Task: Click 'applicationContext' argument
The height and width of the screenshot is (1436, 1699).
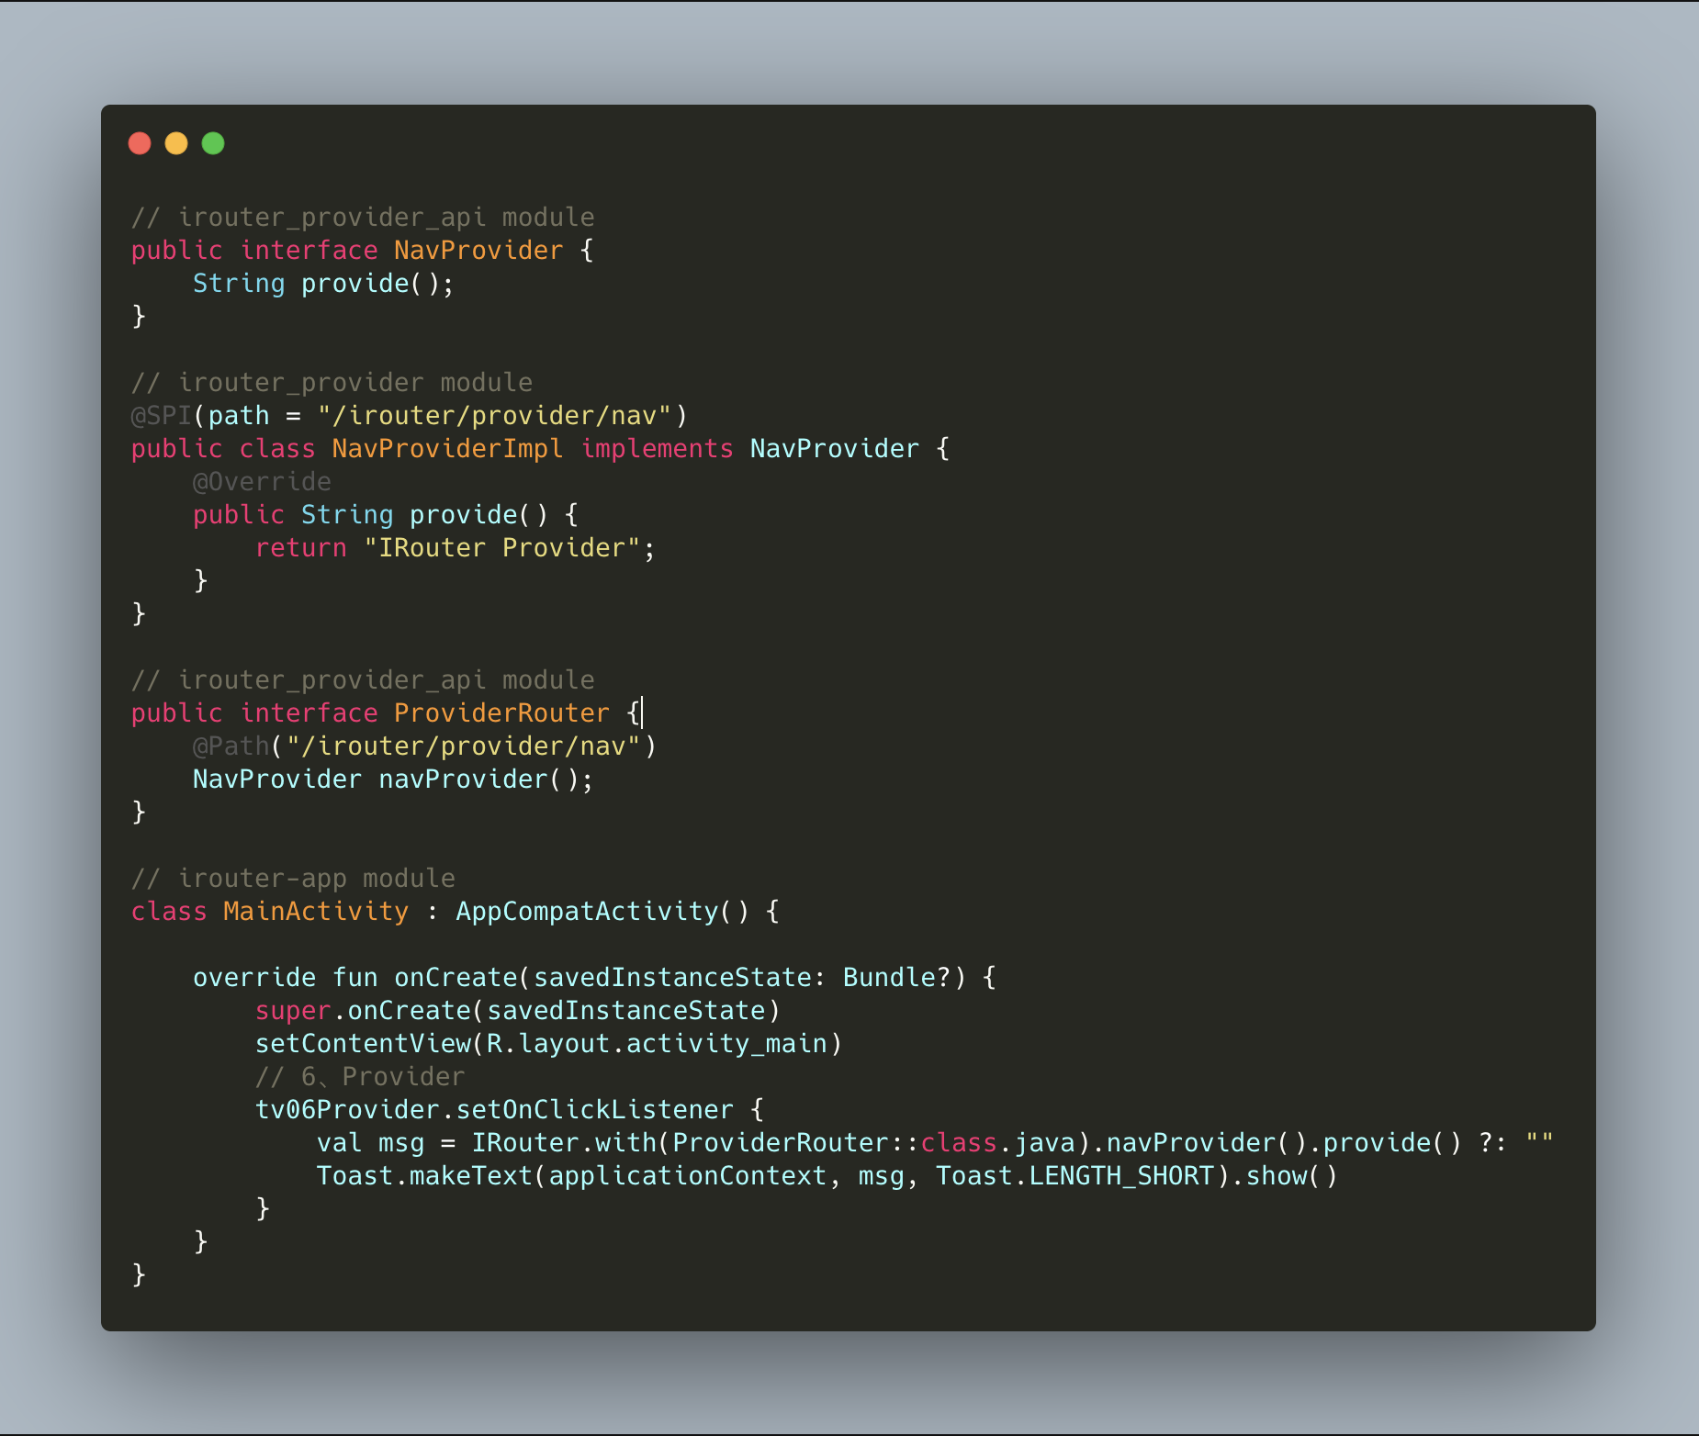Action: [687, 1176]
